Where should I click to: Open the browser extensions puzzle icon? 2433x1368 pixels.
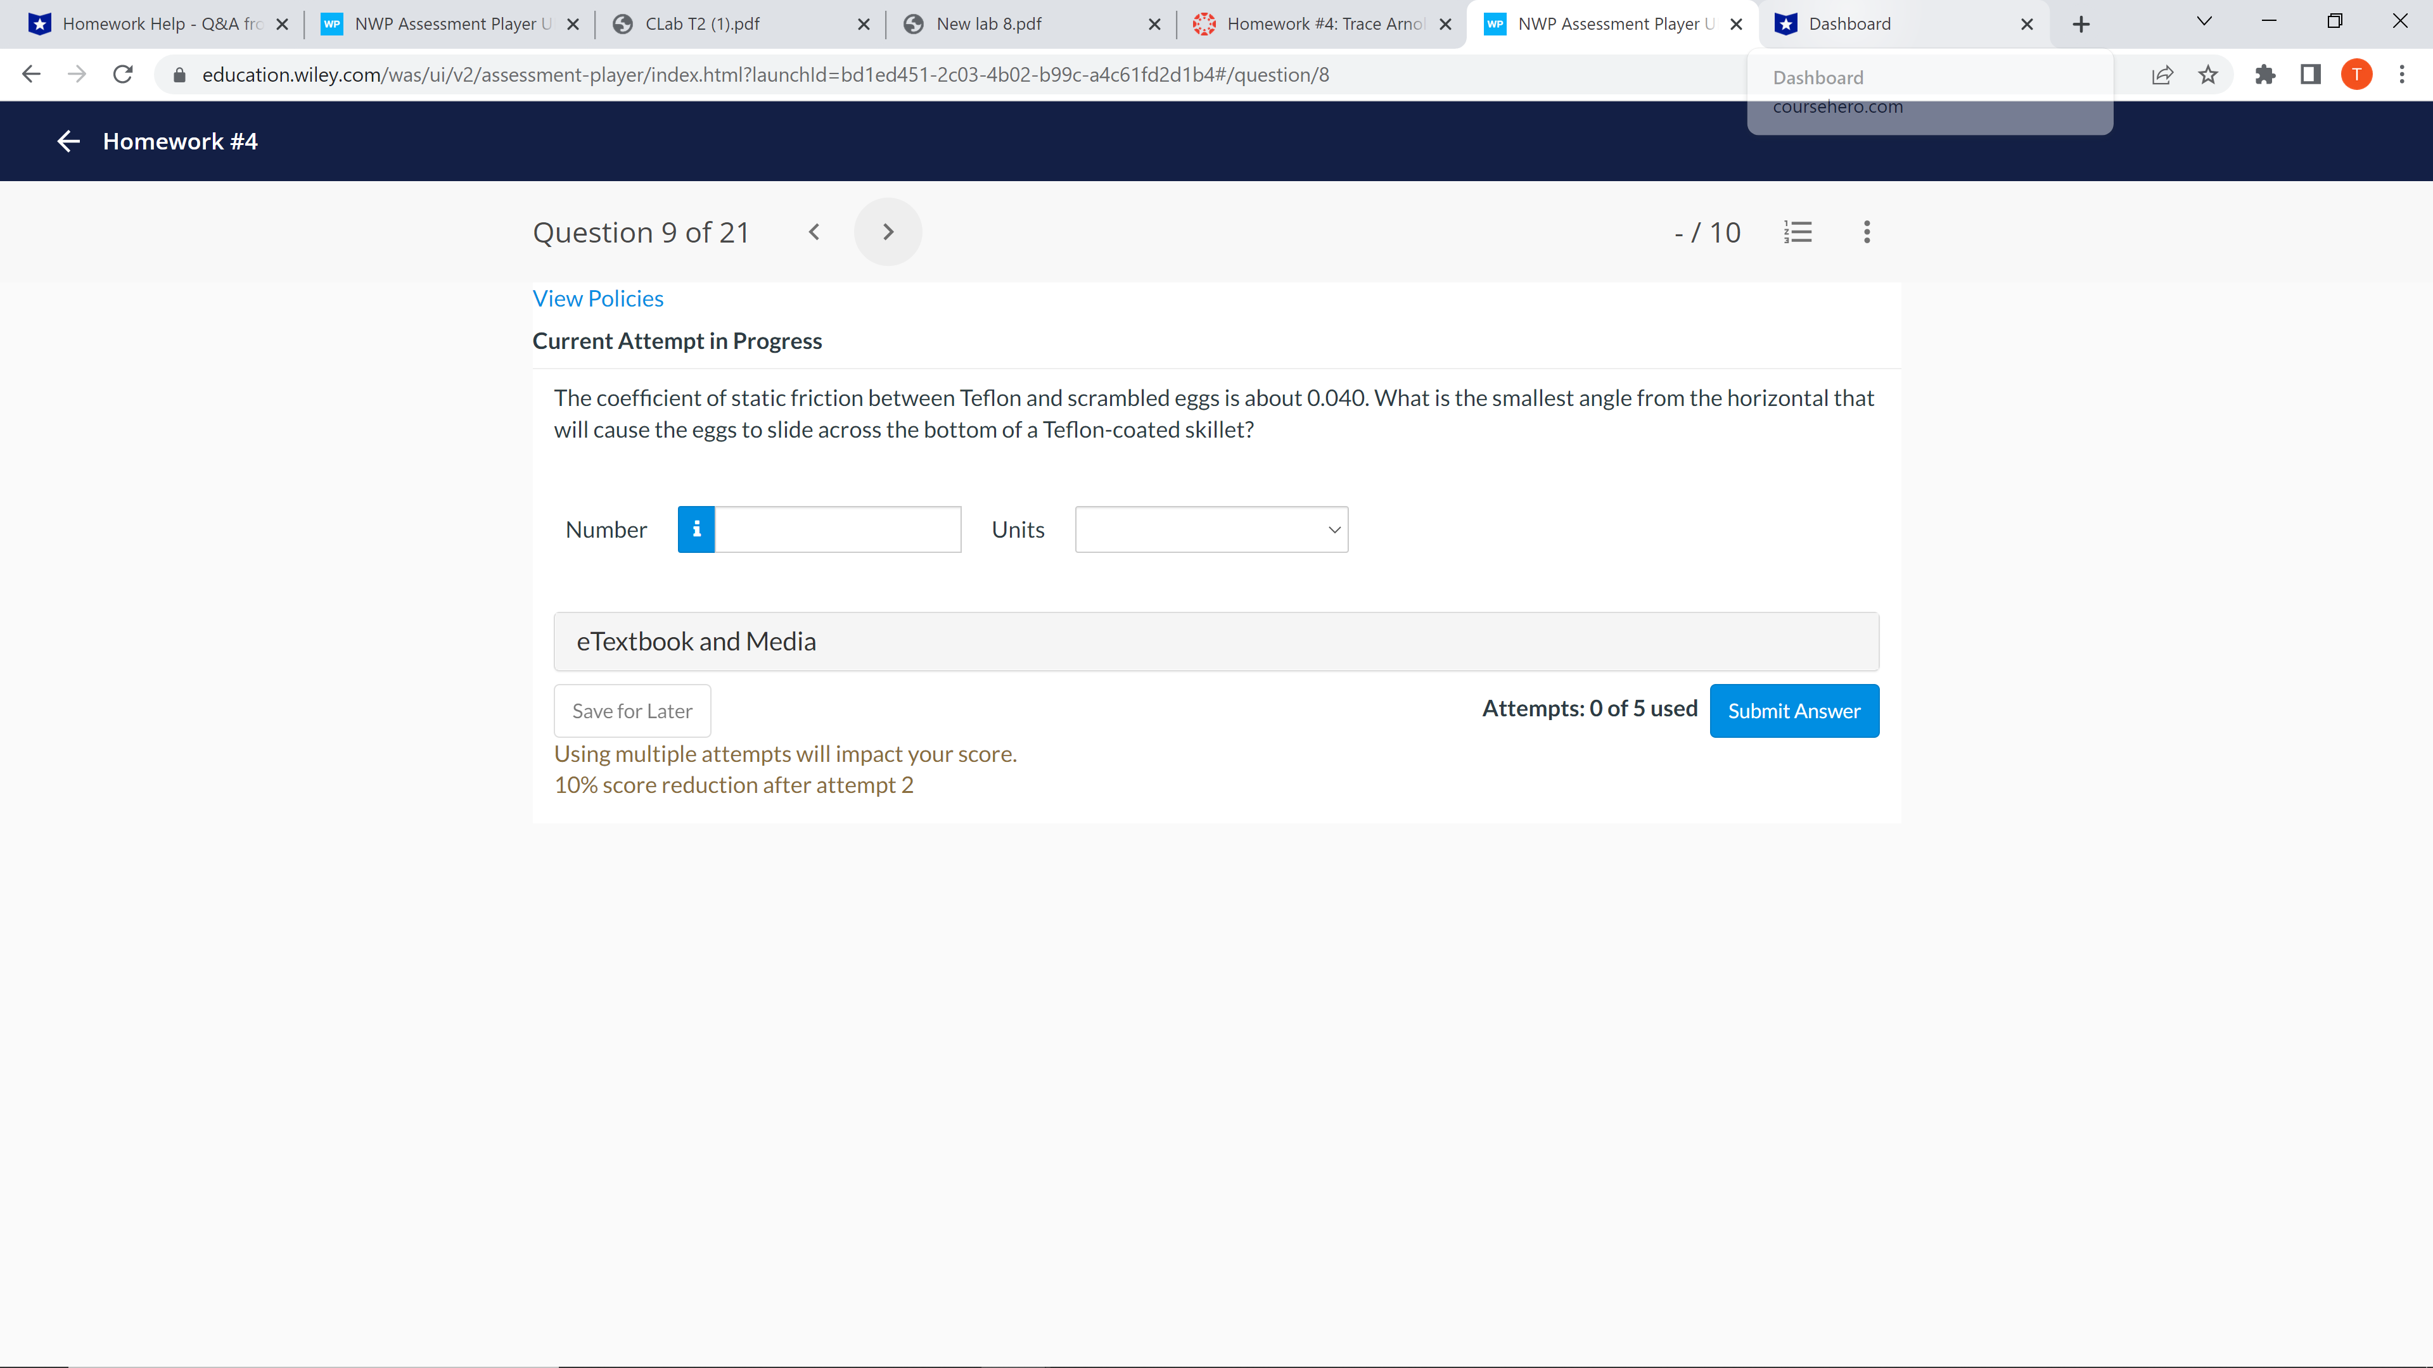[x=2266, y=75]
